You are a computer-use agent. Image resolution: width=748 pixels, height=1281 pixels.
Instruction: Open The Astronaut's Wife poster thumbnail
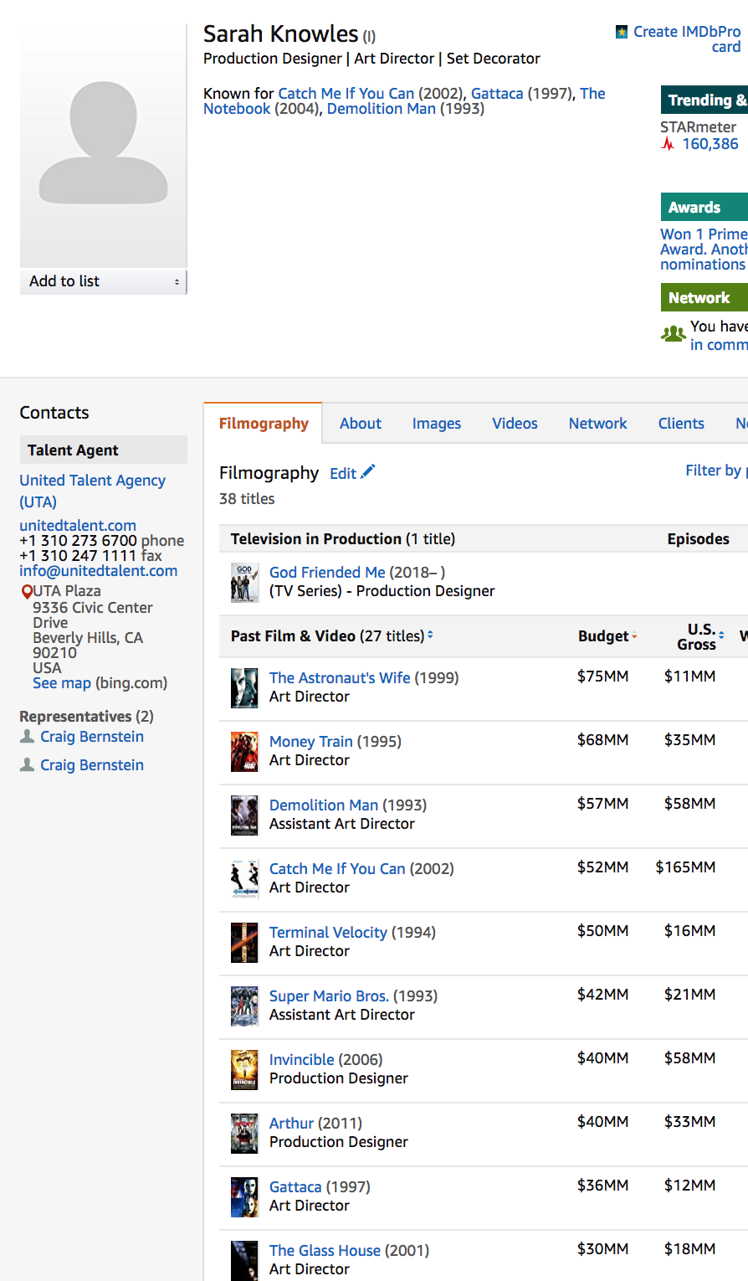coord(244,688)
